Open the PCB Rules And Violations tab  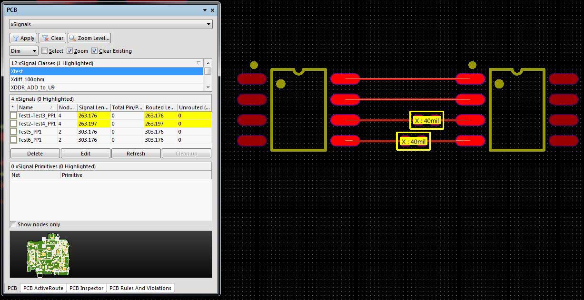tap(140, 288)
